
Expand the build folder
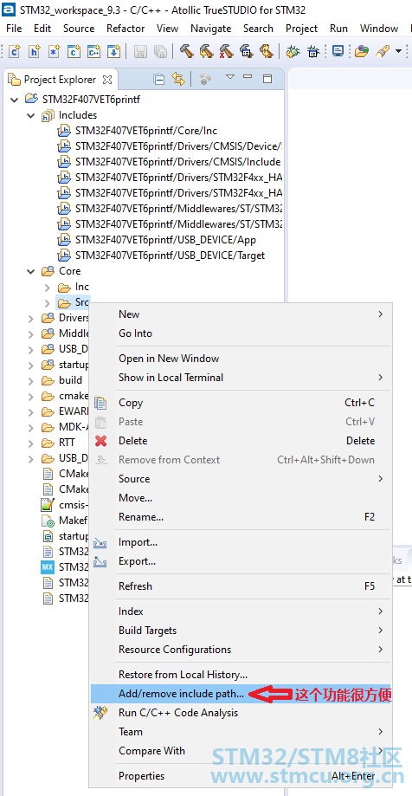point(30,380)
